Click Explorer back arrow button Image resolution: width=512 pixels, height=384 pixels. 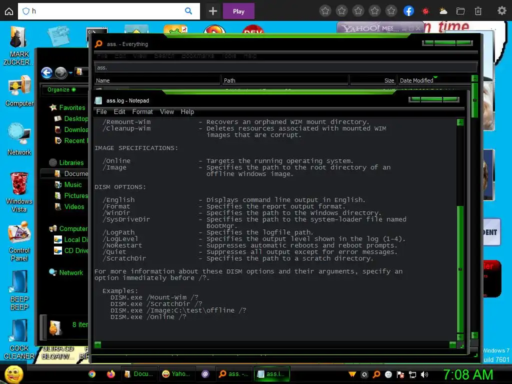point(46,72)
